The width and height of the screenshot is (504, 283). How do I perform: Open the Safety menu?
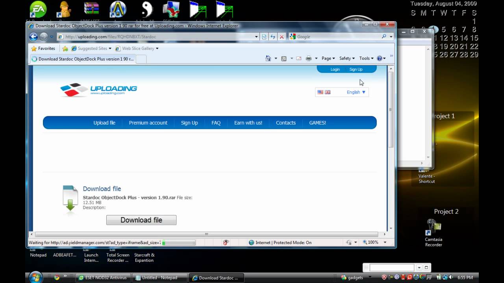(x=347, y=58)
